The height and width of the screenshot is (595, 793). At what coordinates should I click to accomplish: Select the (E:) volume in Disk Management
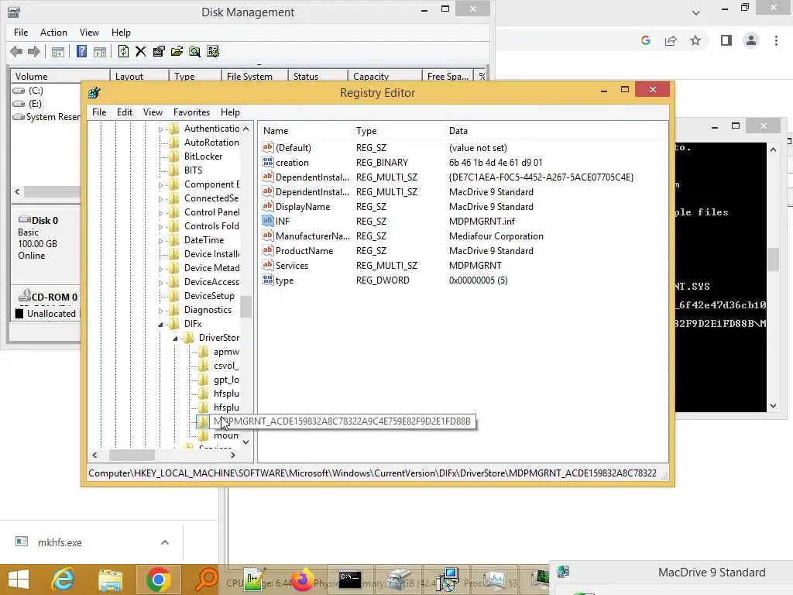pos(35,104)
